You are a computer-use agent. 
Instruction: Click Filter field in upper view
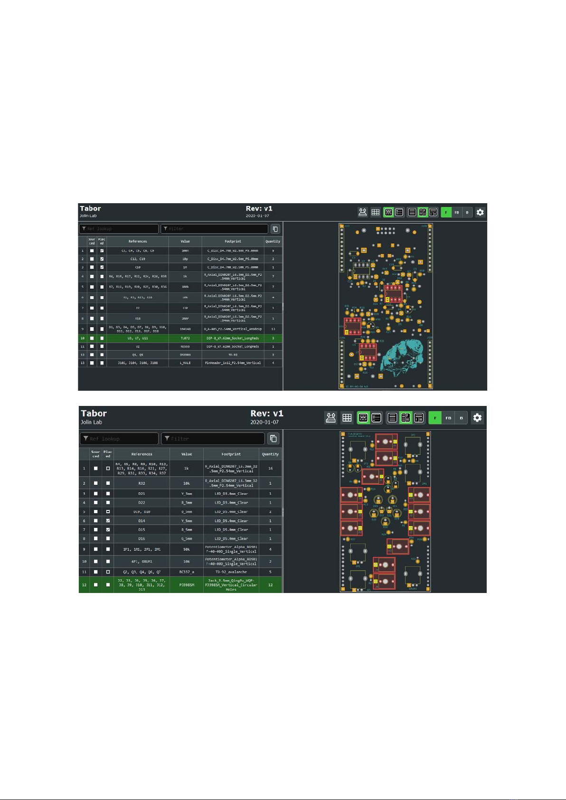pos(215,229)
